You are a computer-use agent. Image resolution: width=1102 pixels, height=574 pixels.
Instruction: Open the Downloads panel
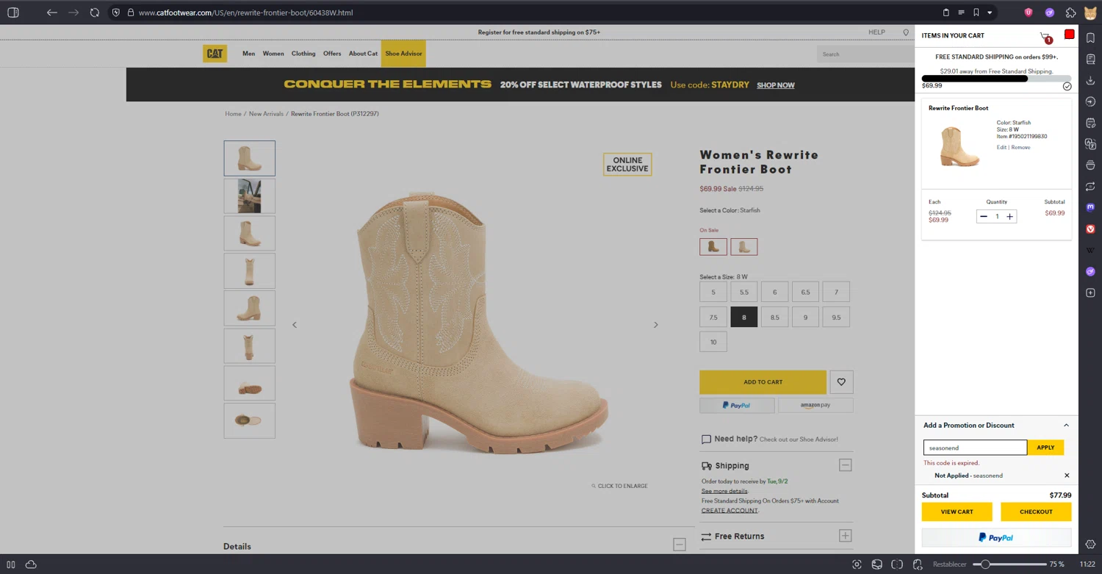[x=1091, y=81]
